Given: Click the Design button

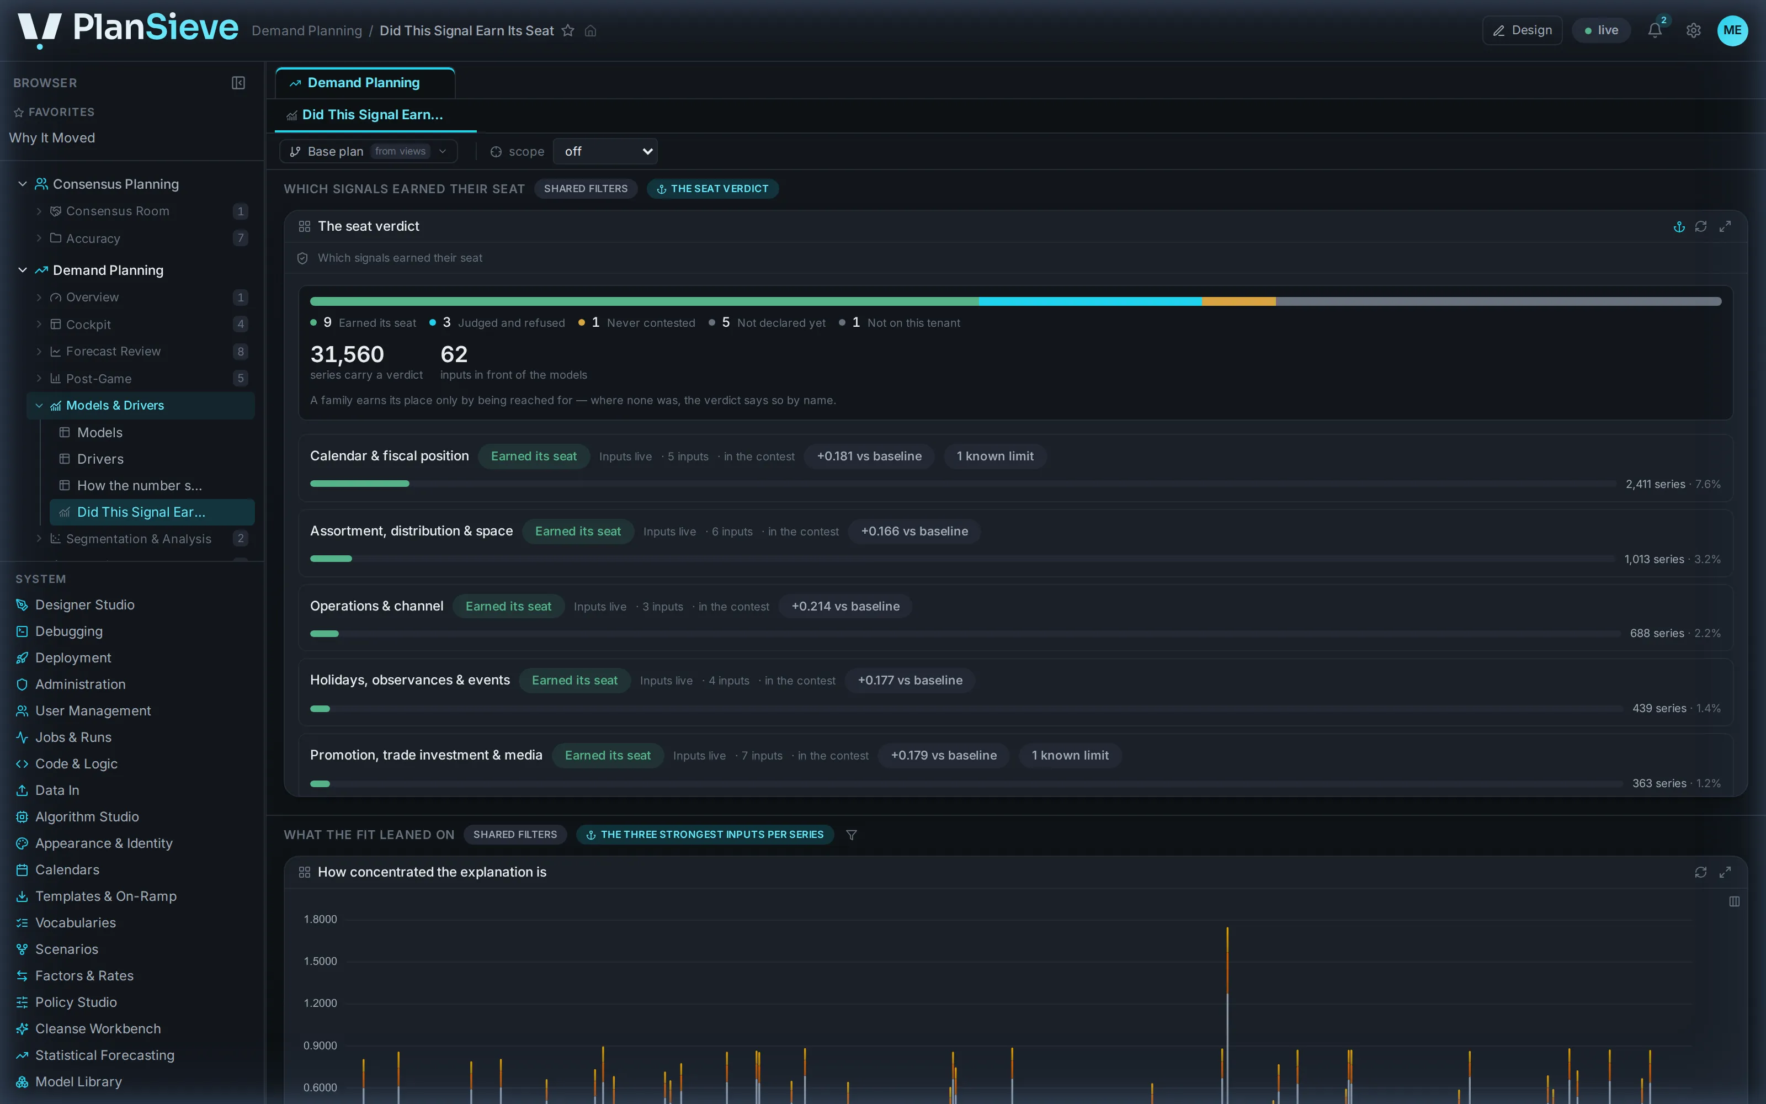Looking at the screenshot, I should tap(1522, 30).
